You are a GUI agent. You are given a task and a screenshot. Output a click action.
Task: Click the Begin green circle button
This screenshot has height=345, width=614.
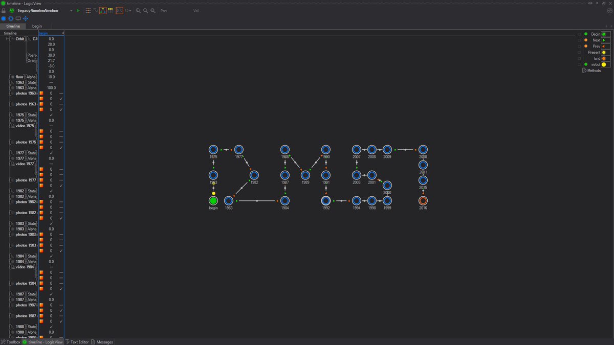click(x=606, y=34)
